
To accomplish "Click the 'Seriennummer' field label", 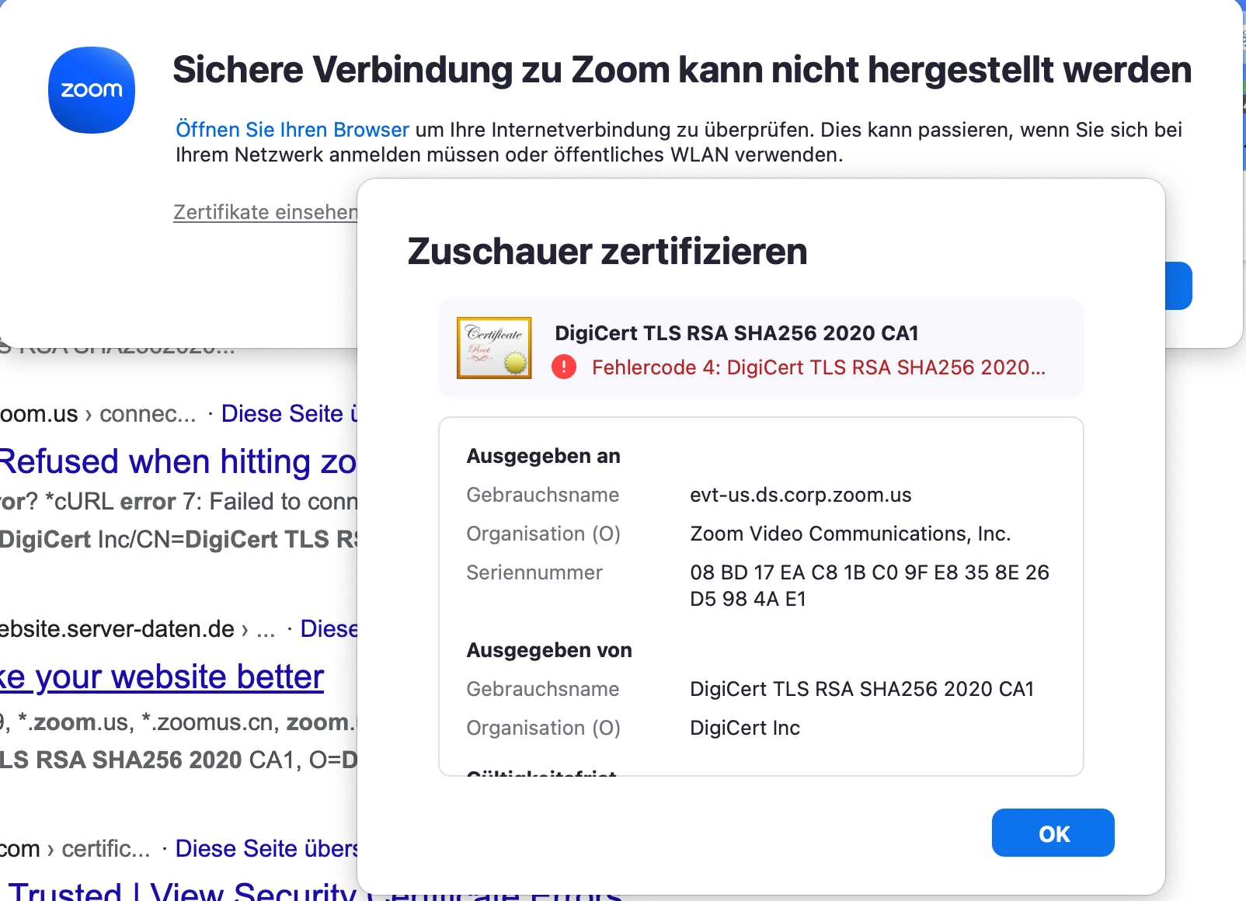I will point(534,572).
